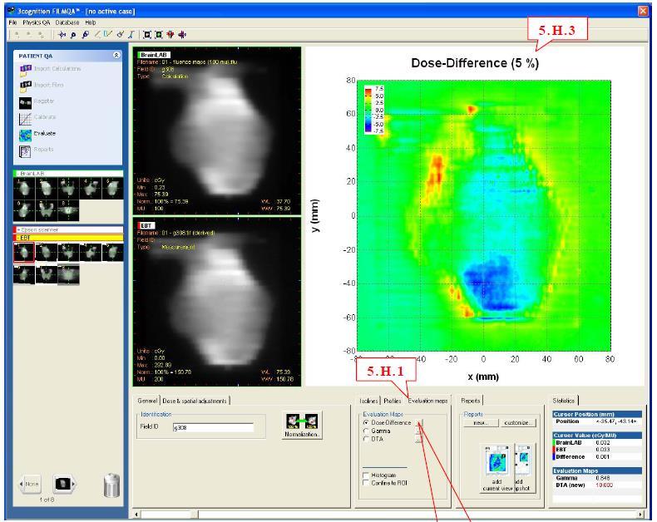Switch to the General tab
The width and height of the screenshot is (657, 522).
[147, 401]
